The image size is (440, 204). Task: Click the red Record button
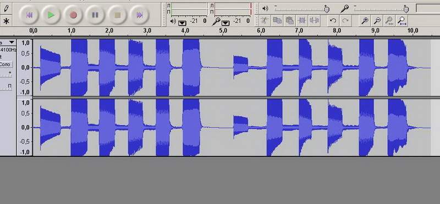pos(73,15)
